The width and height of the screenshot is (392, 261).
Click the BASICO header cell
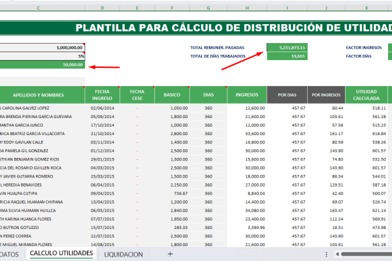click(172, 95)
